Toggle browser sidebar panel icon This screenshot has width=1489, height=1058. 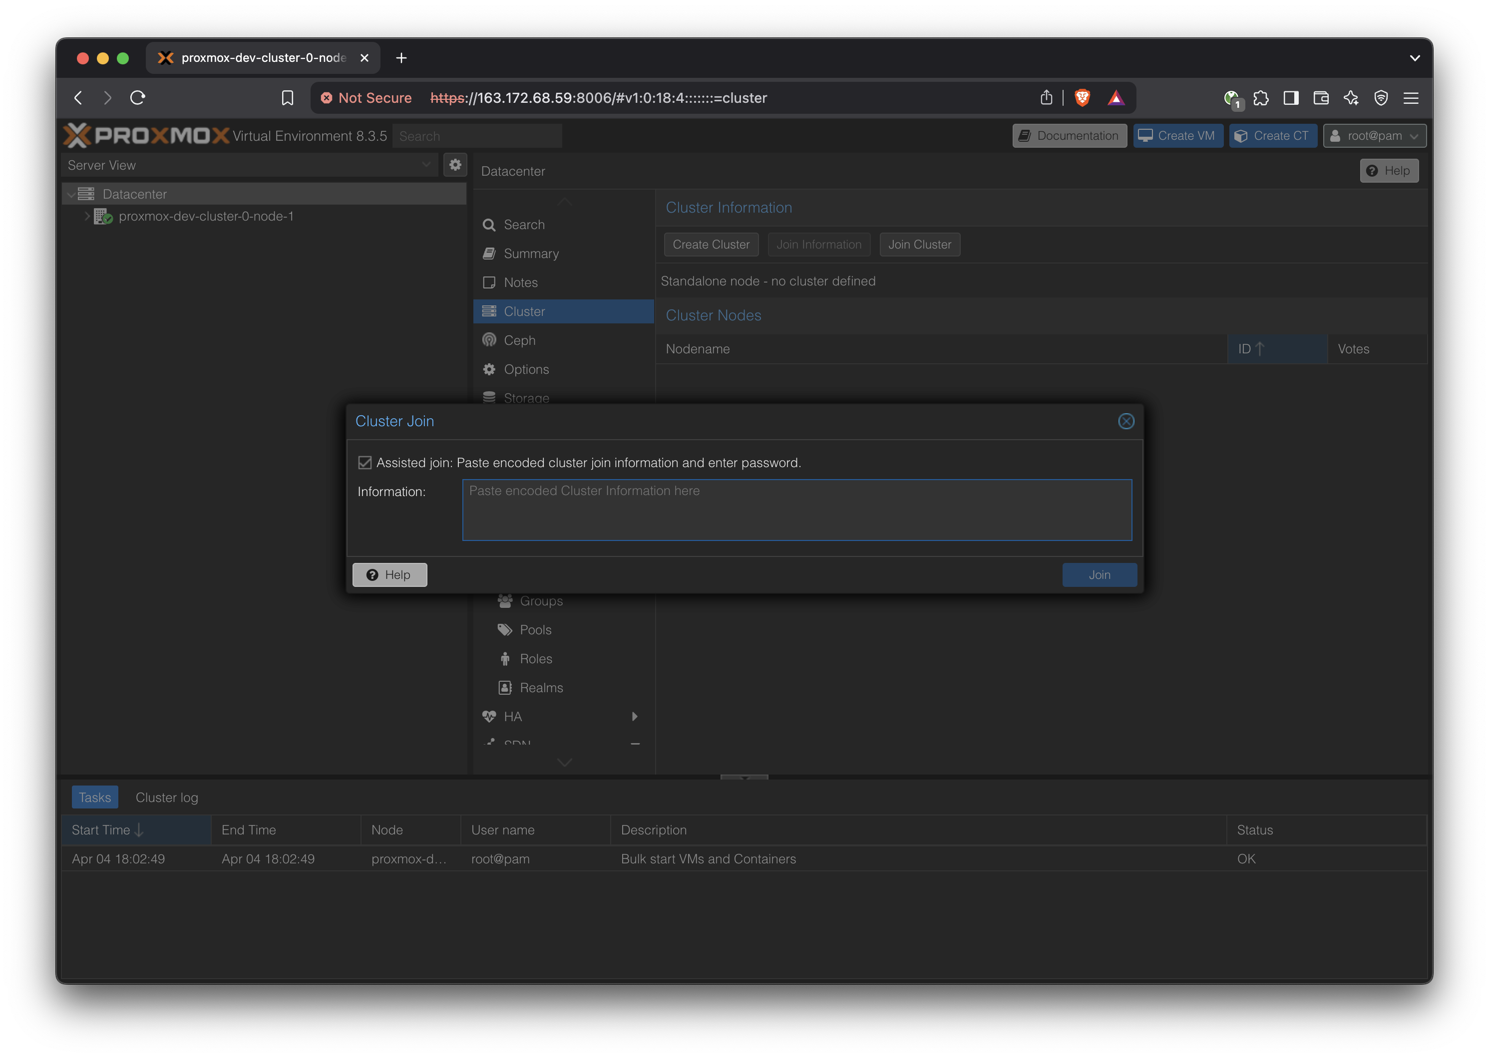[1291, 98]
